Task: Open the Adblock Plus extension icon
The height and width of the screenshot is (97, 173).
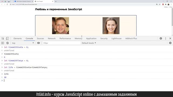Action: tap(163, 4)
